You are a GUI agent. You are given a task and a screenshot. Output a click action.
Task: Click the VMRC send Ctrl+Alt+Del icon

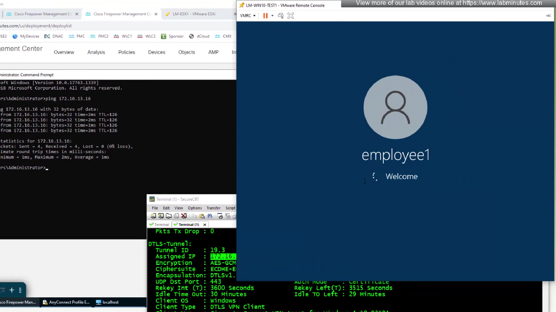click(280, 16)
